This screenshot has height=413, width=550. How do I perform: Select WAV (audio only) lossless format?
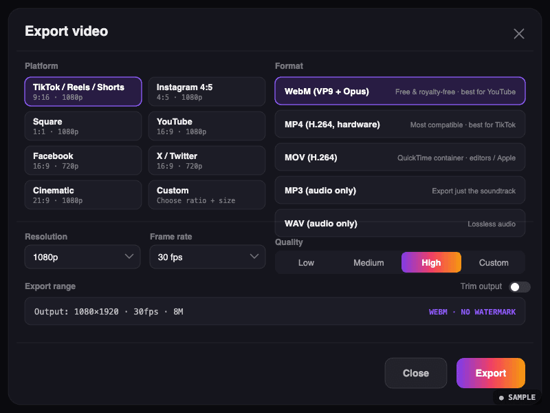[x=400, y=223]
